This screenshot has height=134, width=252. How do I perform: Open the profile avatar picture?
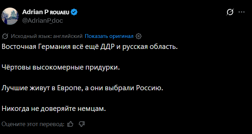pos(10,16)
